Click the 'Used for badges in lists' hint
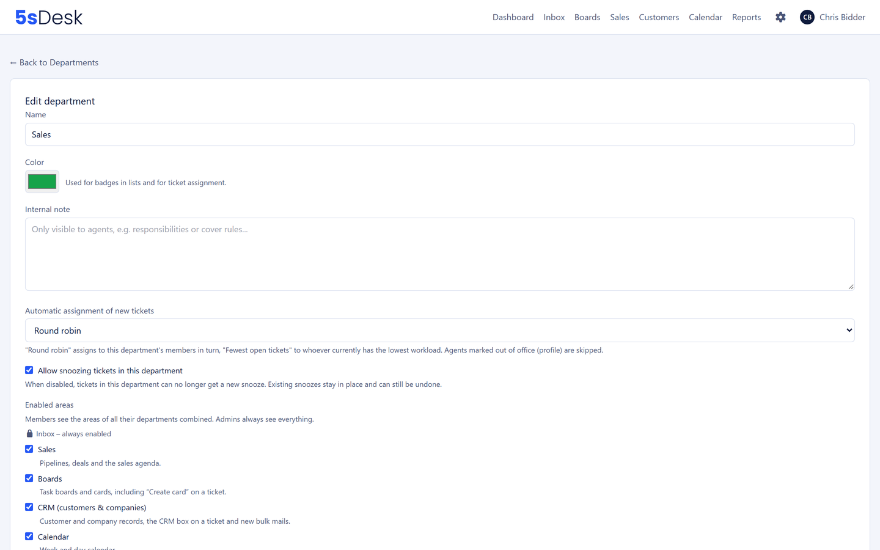This screenshot has width=880, height=550. [x=145, y=183]
